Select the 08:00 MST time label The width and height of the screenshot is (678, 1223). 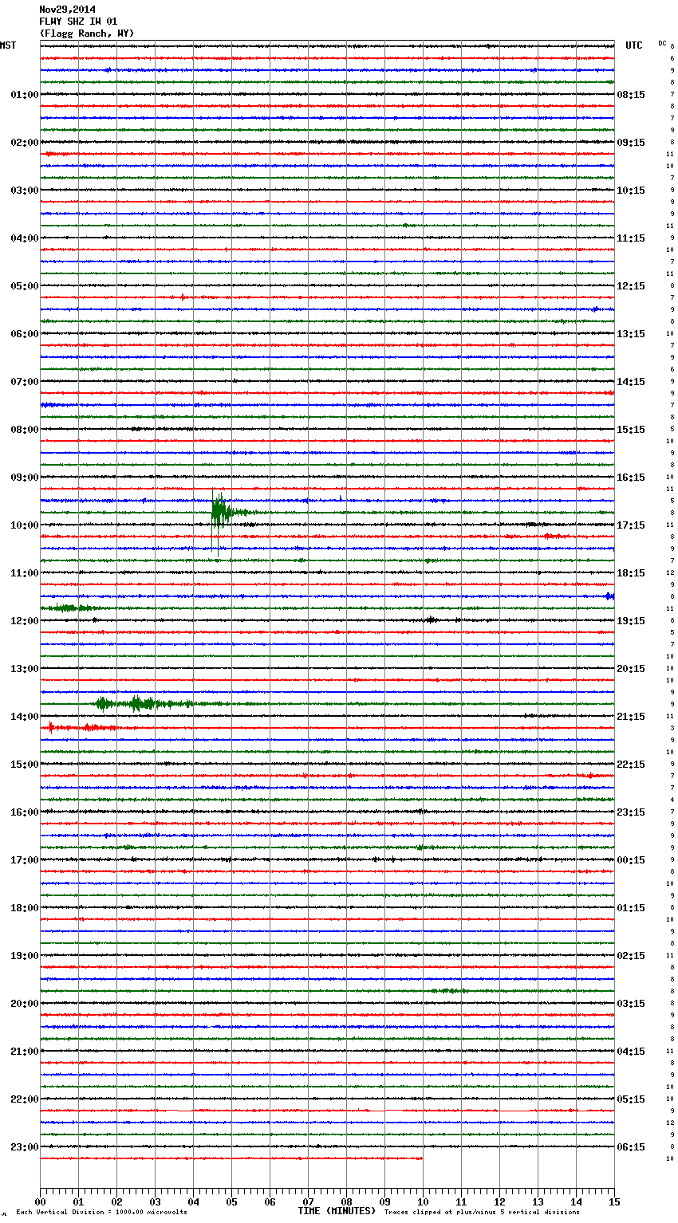(x=25, y=430)
